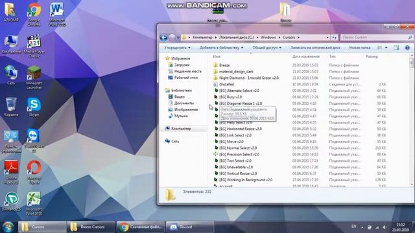Select the material_design_dark folder
This screenshot has width=415, height=233.
click(x=236, y=72)
